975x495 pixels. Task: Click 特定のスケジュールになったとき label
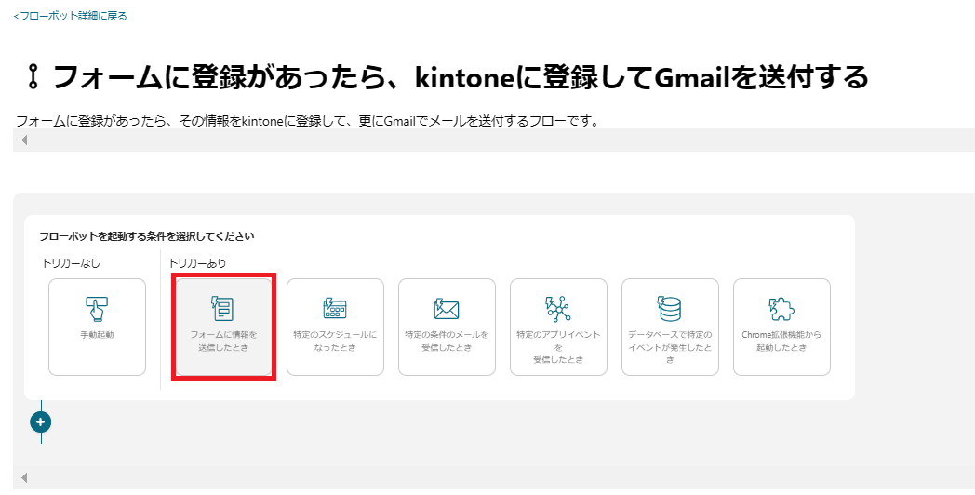[335, 341]
